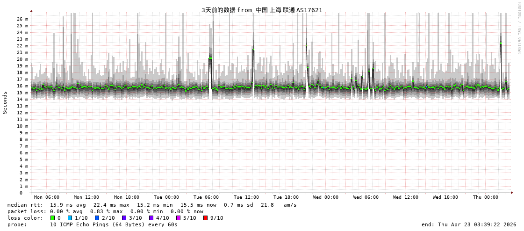Screen dimensions: 524x231
Task: Click the '5 m' y-axis label
Action: [23, 159]
